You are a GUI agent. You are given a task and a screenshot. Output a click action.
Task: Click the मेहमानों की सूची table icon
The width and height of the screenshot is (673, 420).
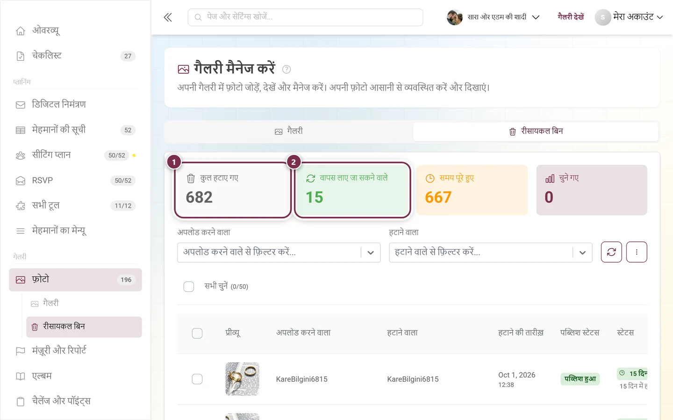tap(21, 130)
